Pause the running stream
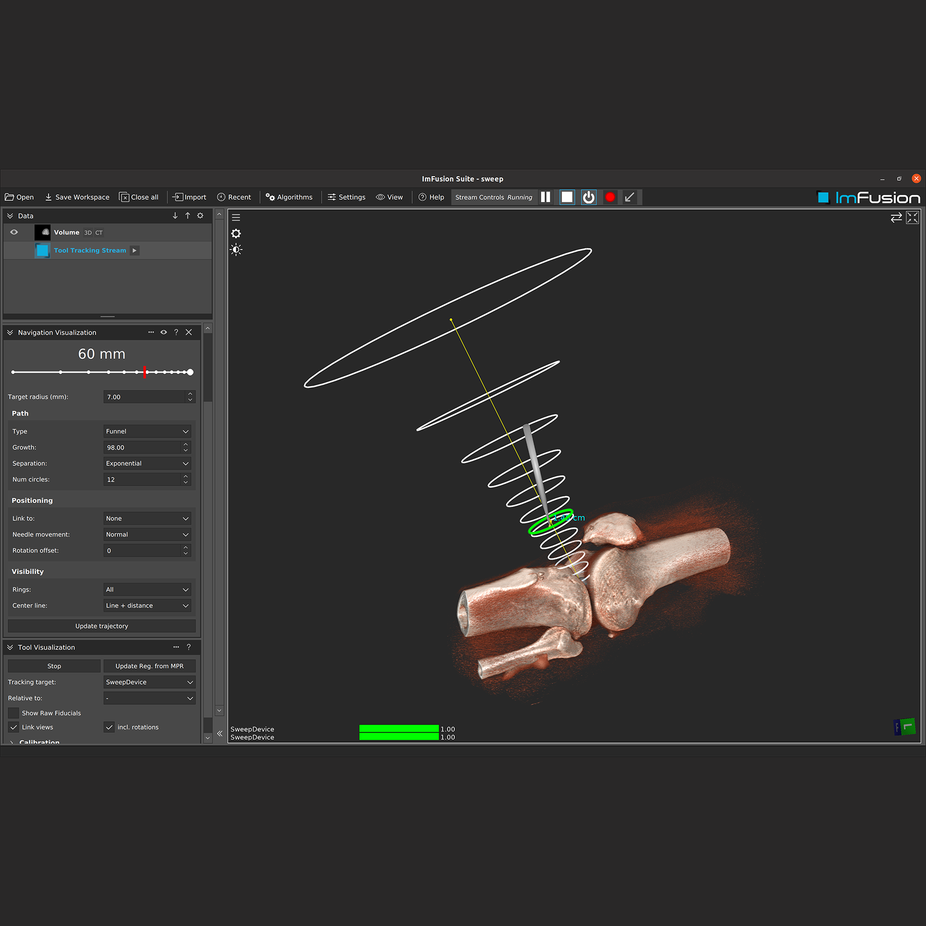 click(545, 197)
